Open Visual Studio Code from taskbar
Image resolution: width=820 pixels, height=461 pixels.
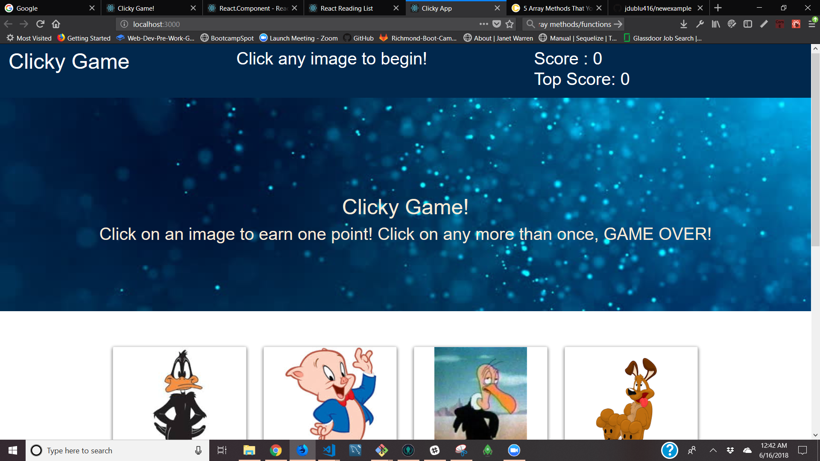pyautogui.click(x=329, y=450)
